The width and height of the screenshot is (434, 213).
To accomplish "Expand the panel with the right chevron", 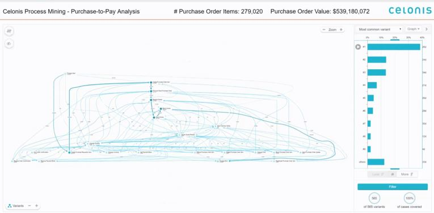I will pos(427,29).
